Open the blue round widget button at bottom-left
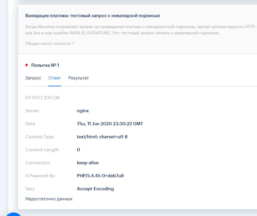Image resolution: width=257 pixels, height=216 pixels. [x=13, y=214]
